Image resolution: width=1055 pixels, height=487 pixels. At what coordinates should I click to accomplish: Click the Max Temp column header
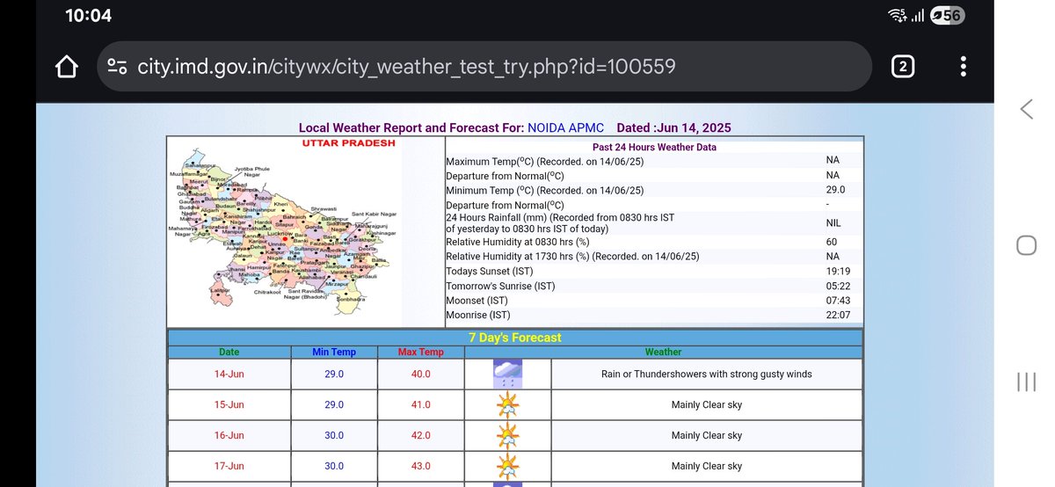(x=420, y=352)
